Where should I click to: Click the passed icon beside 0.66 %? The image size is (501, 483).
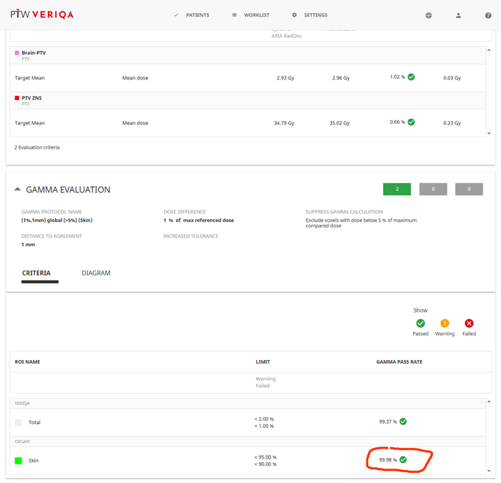[412, 122]
